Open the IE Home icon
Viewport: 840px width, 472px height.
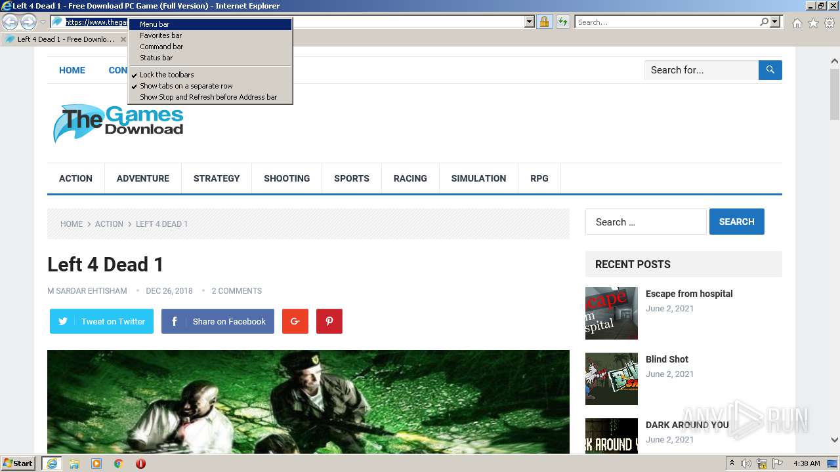[x=797, y=23]
